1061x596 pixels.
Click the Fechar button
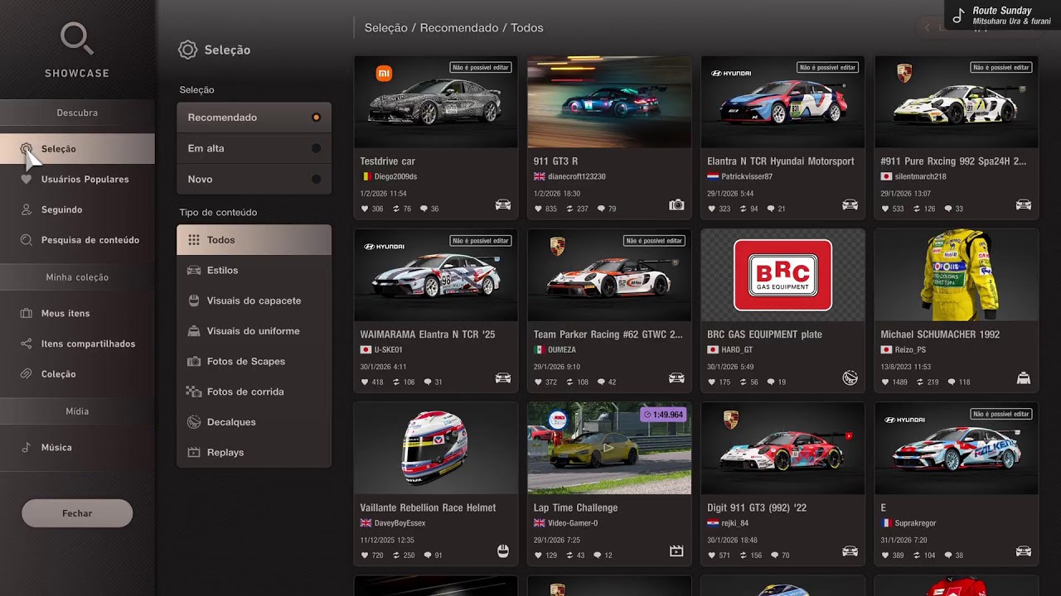pyautogui.click(x=77, y=513)
